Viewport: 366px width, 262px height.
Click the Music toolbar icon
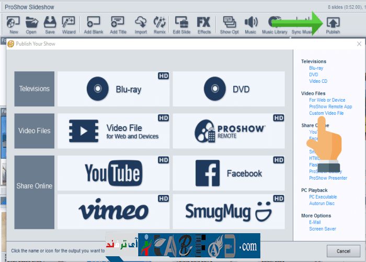tap(250, 24)
